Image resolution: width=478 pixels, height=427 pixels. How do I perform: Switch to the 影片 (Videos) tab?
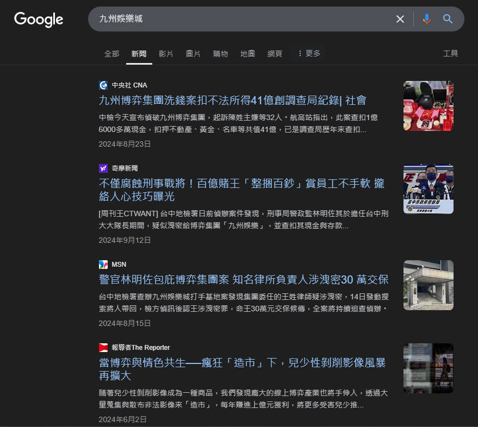(166, 53)
